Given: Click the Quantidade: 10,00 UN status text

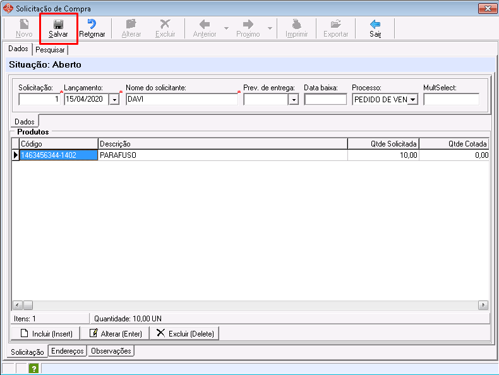Looking at the screenshot, I should pyautogui.click(x=128, y=319).
